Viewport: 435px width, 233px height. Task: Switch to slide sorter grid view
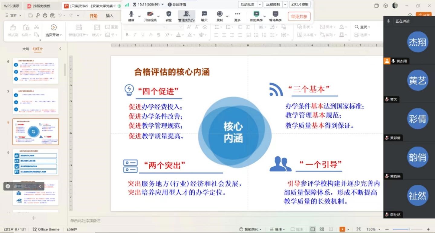click(322, 229)
